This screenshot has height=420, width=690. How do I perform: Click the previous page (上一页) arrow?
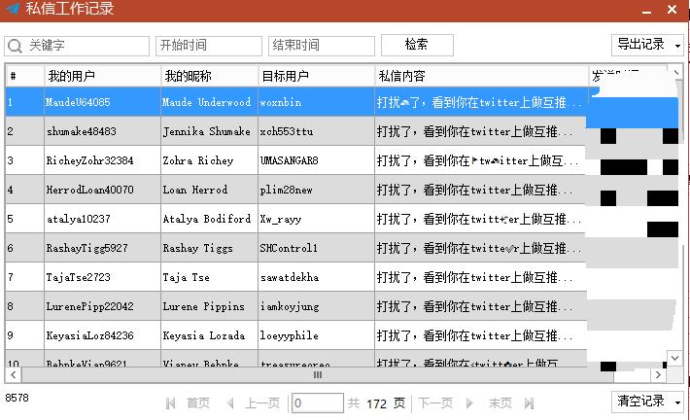pyautogui.click(x=230, y=402)
